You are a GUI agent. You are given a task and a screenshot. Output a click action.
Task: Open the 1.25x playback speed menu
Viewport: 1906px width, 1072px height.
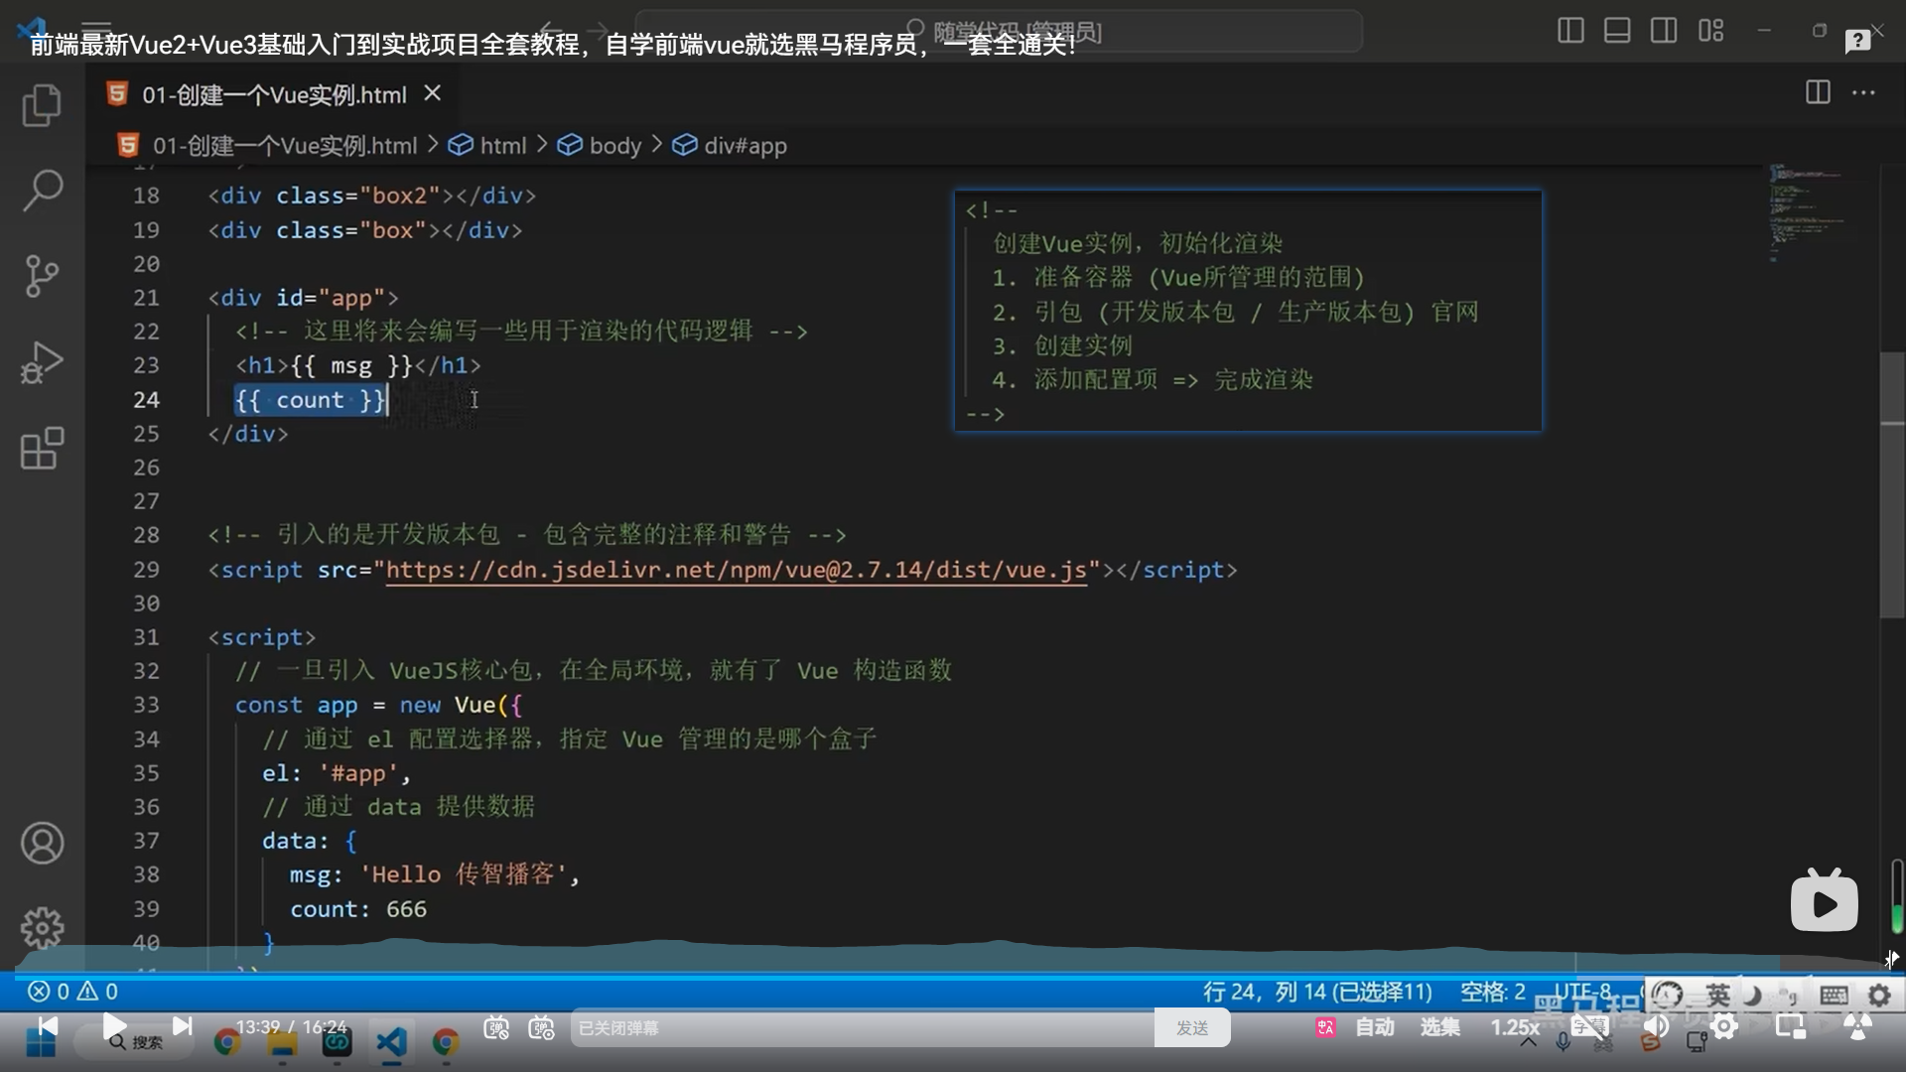click(x=1514, y=1028)
